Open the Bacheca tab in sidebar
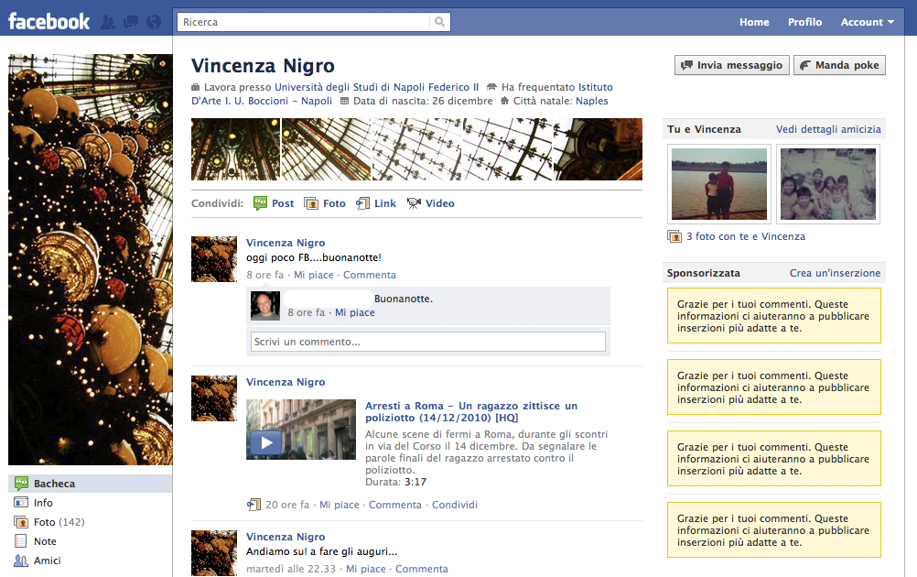Image resolution: width=917 pixels, height=577 pixels. coord(54,484)
